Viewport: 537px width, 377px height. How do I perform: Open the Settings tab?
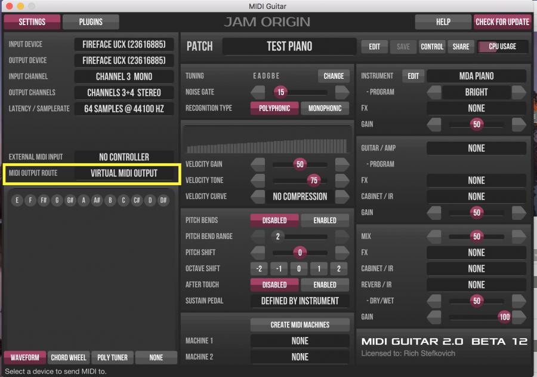[x=32, y=22]
